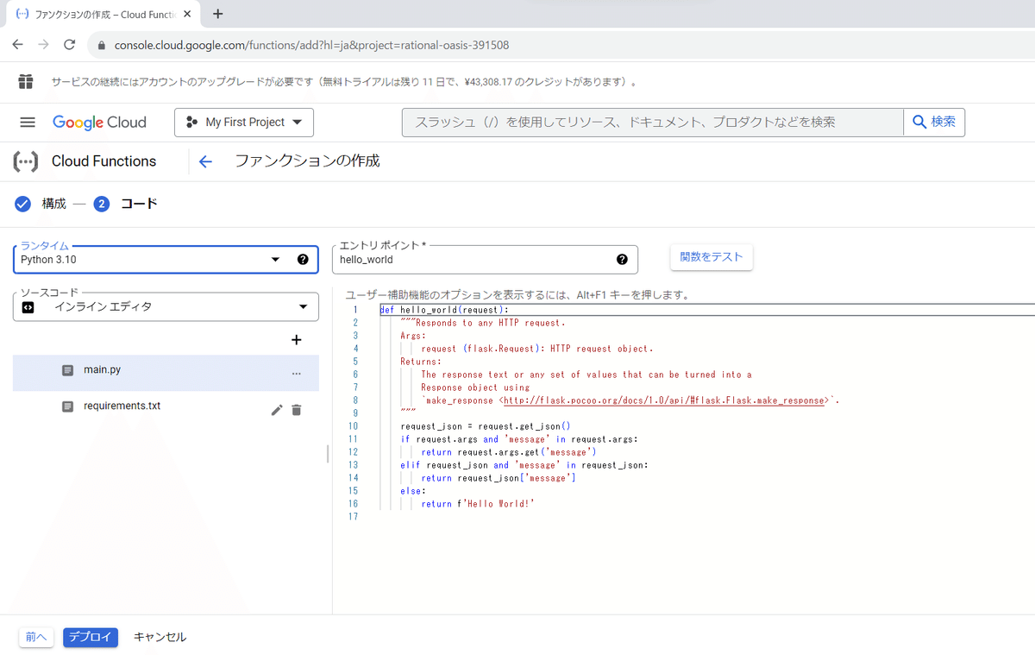Click the 検索 search button
This screenshot has width=1035, height=655.
tap(934, 123)
